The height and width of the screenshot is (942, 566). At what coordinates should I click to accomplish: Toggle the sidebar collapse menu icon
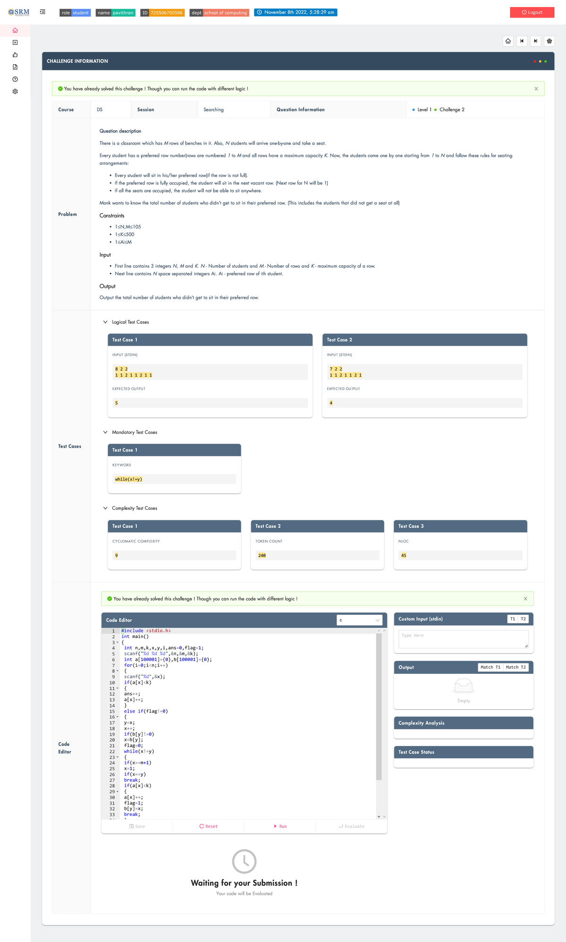click(x=42, y=12)
